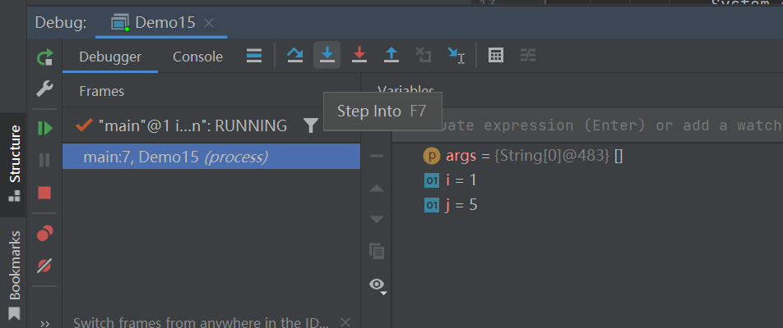Screen dimensions: 783x328
Task: Click the Run to Cursor icon
Action: point(456,56)
